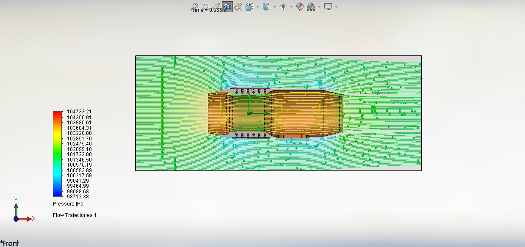Image resolution: width=525 pixels, height=247 pixels.
Task: Toggle the Section View tool
Action: click(227, 7)
